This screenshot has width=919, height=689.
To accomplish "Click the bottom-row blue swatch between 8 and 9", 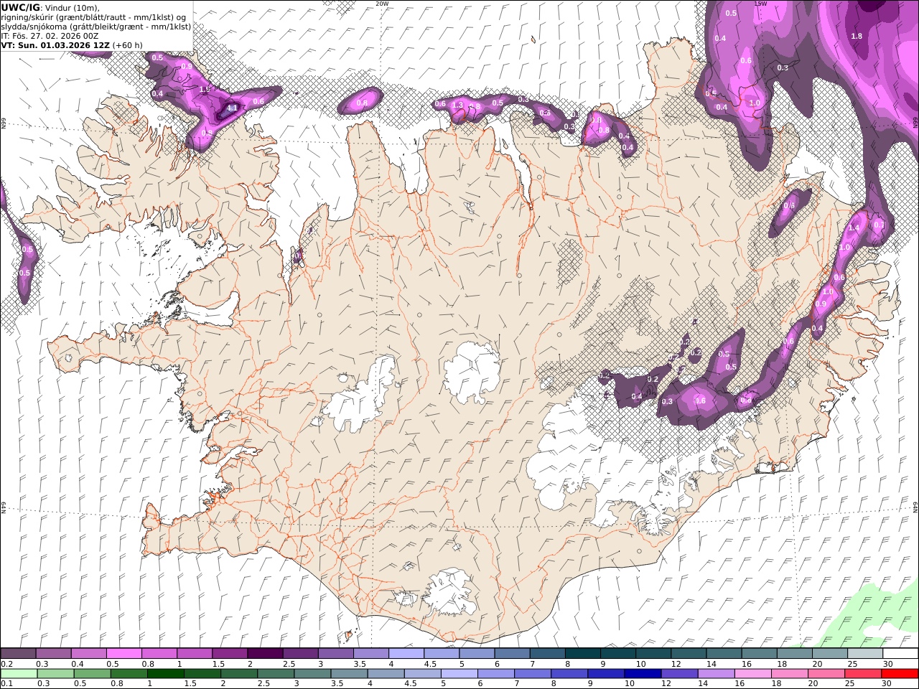I will pos(570,673).
